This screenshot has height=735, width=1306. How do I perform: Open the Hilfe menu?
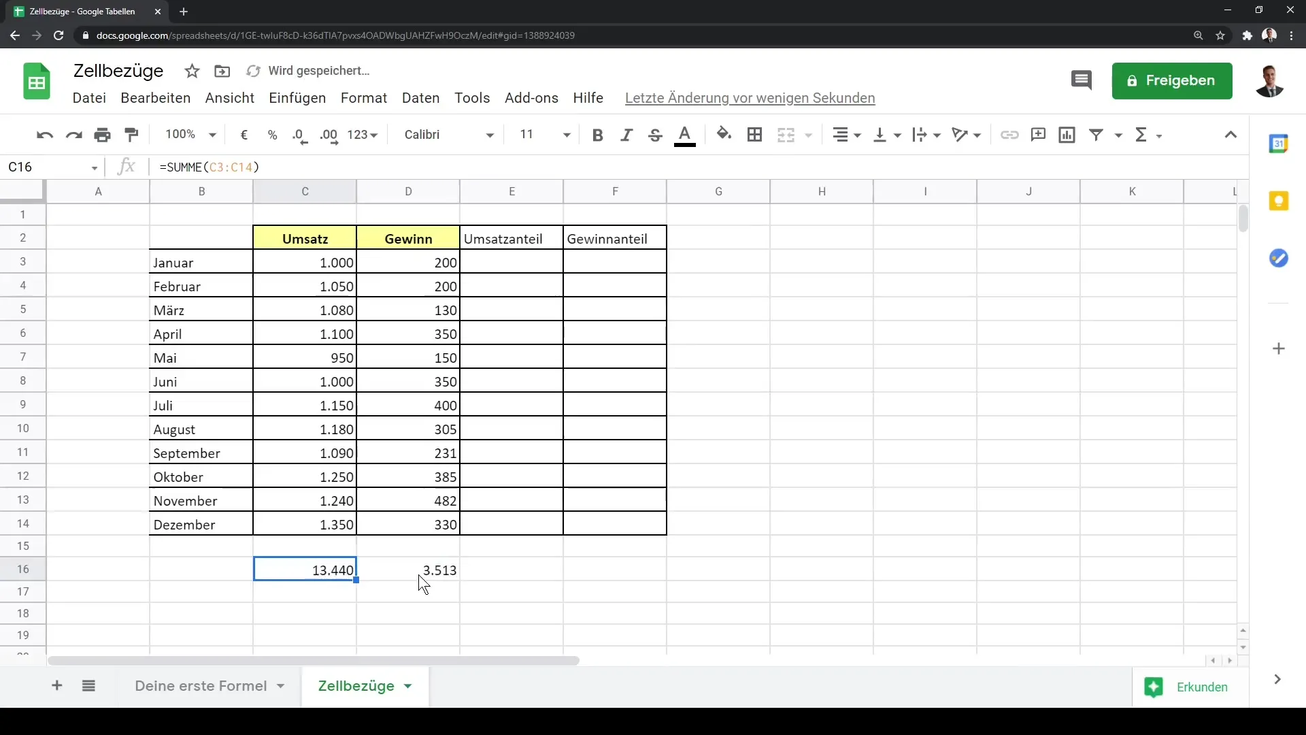(x=588, y=98)
